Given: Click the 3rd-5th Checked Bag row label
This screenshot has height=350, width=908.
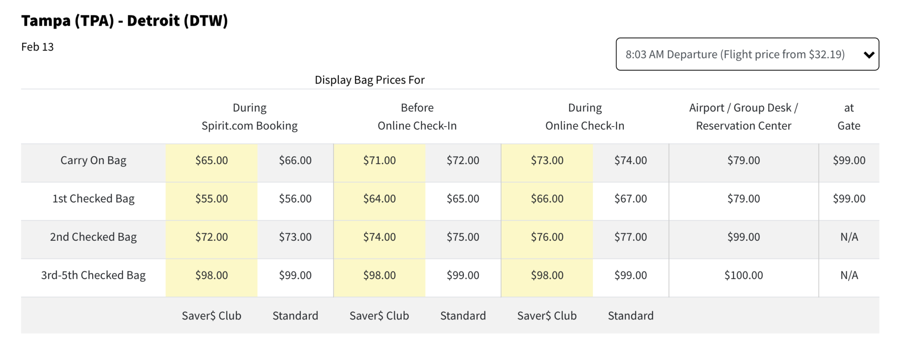Looking at the screenshot, I should pos(93,275).
